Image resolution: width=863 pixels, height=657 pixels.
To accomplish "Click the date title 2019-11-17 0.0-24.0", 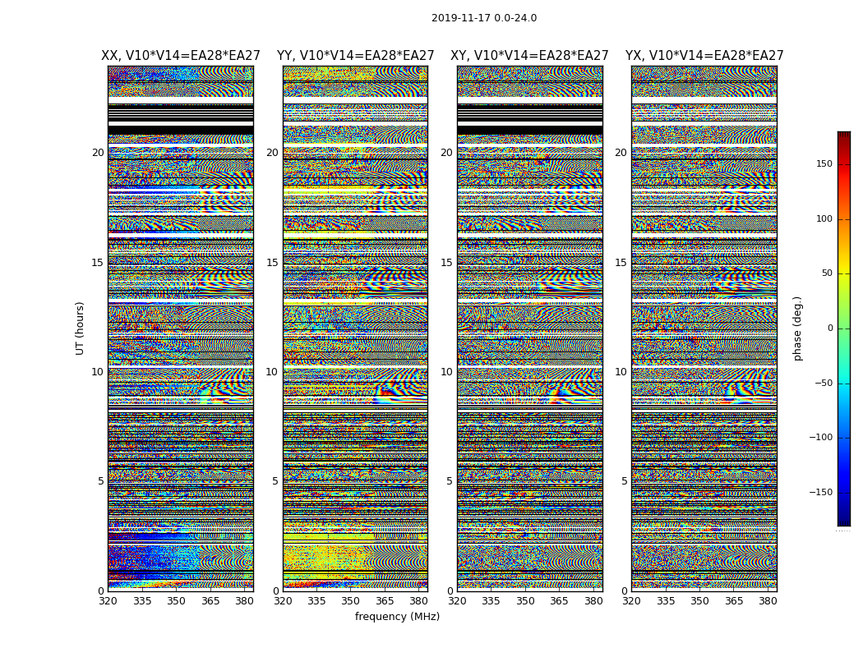I will click(x=484, y=18).
